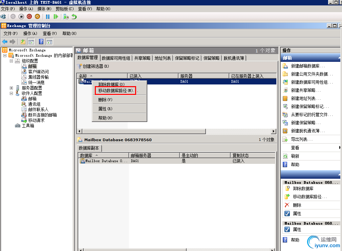Open 剪贴板(C) menu
342x251 pixels.
tap(65, 9)
